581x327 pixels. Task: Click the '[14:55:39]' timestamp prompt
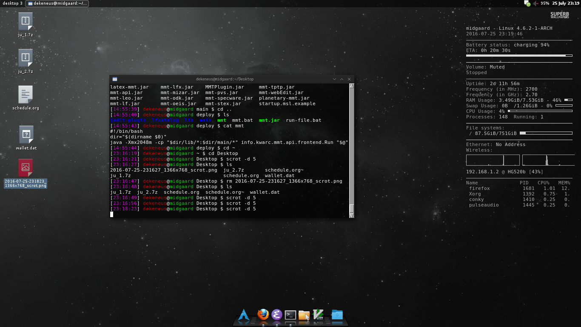click(125, 109)
